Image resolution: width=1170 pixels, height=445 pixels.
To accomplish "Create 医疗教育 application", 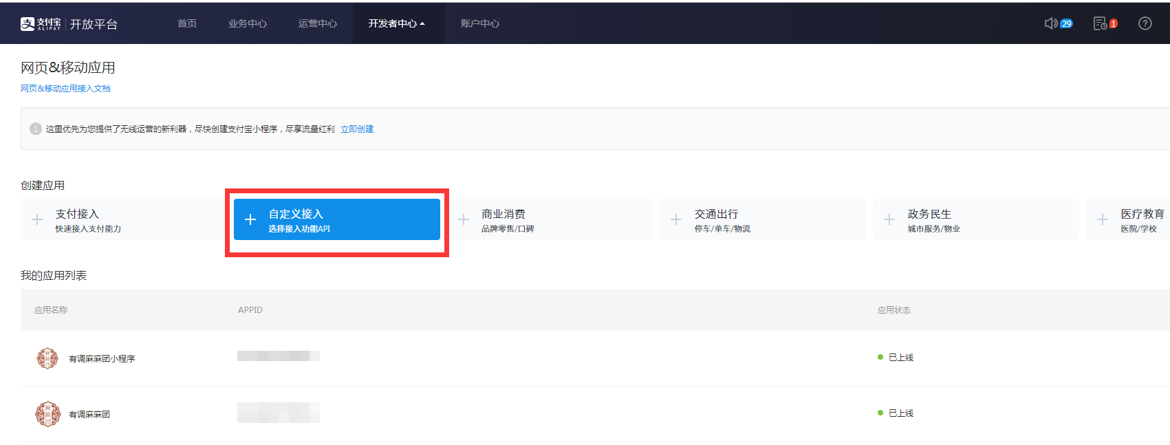I will [1128, 219].
